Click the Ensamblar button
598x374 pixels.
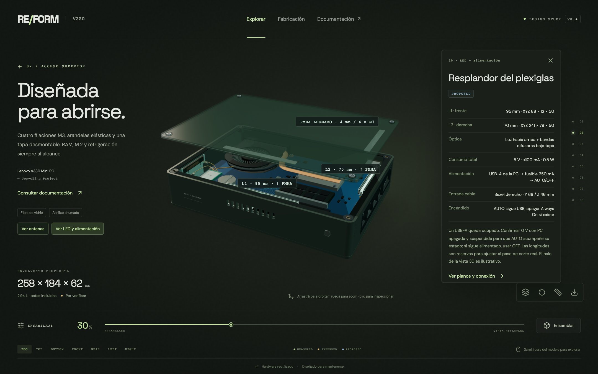point(558,326)
